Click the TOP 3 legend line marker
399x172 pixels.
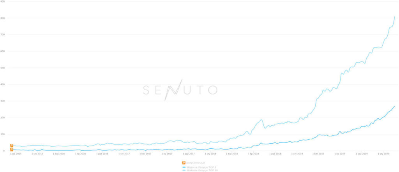point(184,167)
